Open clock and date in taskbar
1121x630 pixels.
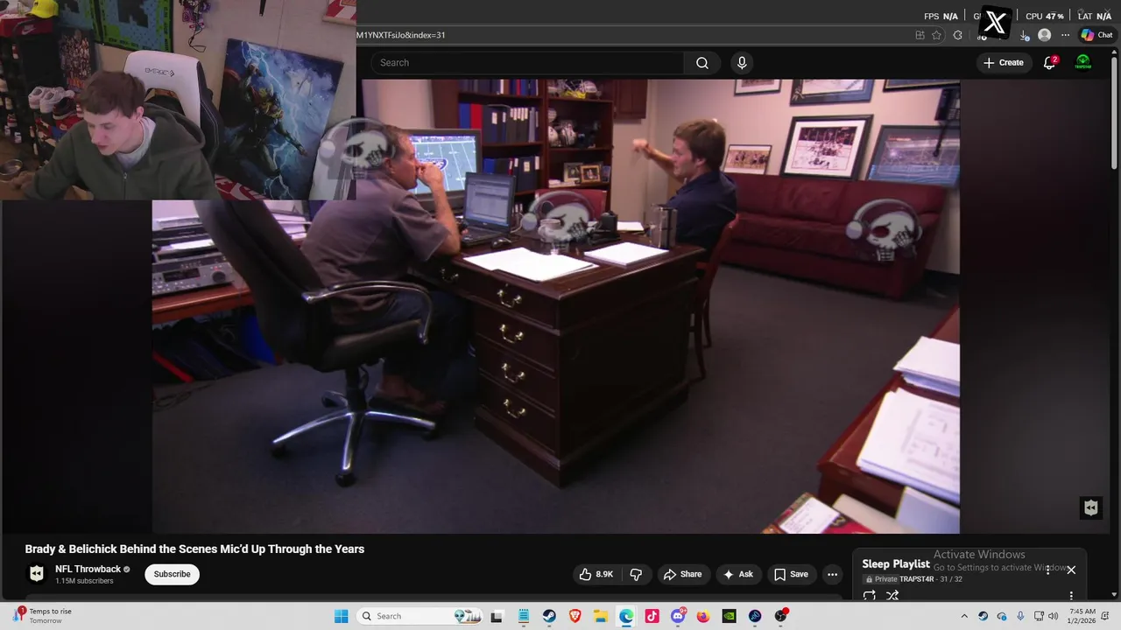pos(1082,616)
